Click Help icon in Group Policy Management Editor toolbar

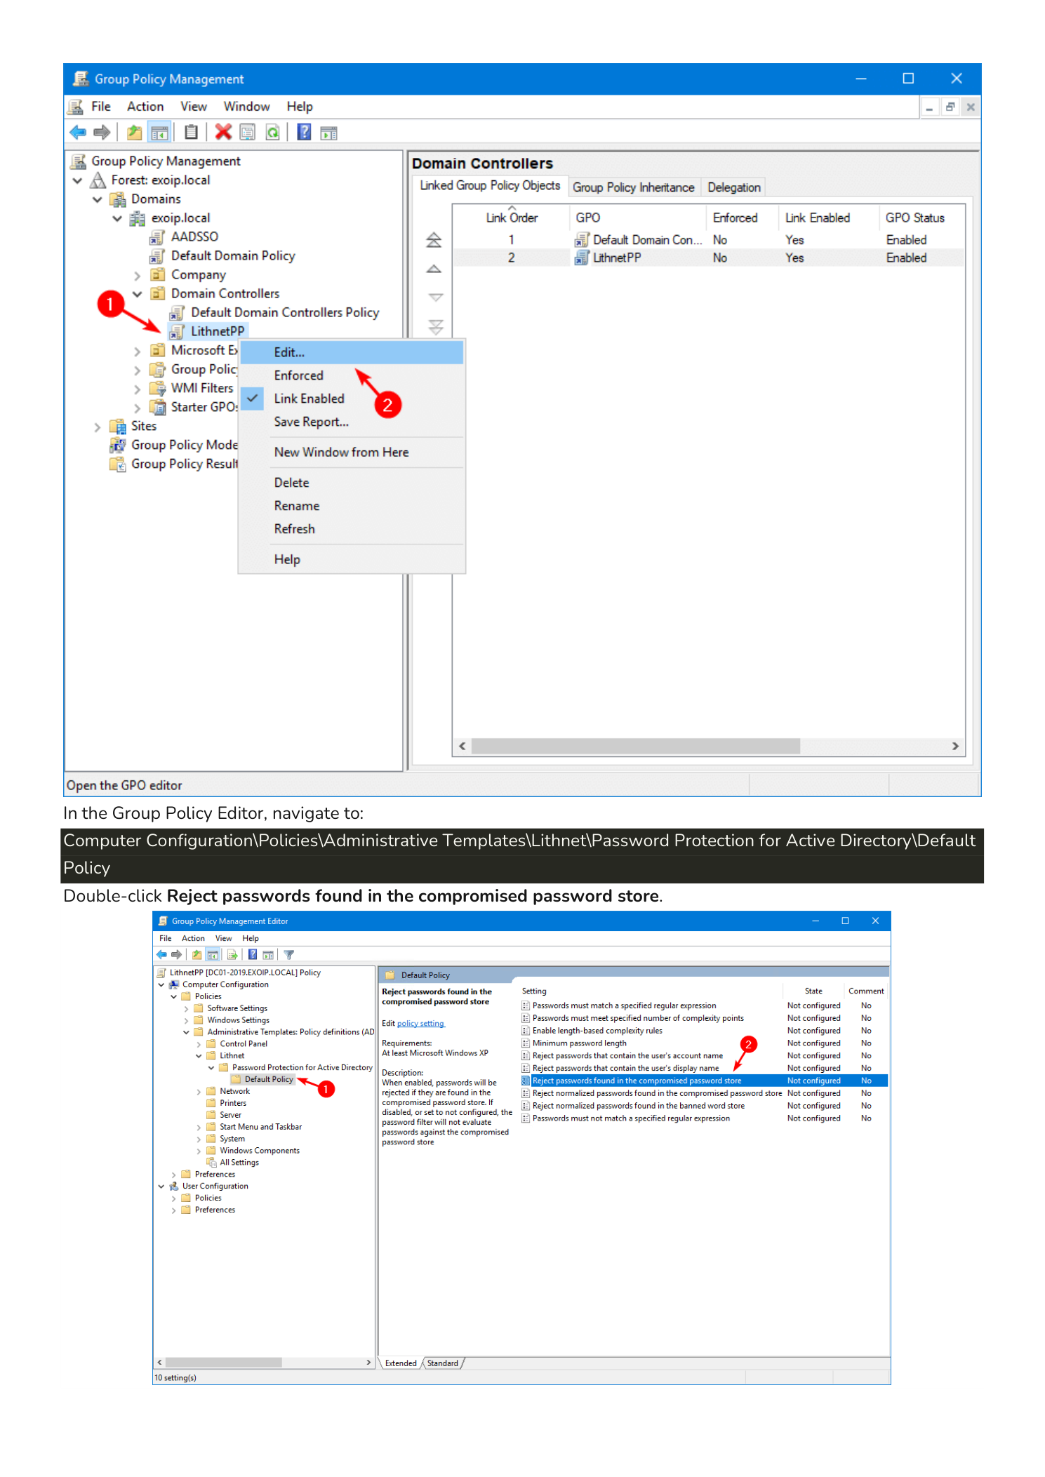click(x=253, y=954)
